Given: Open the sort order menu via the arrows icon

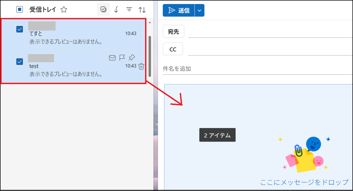Looking at the screenshot, I should (142, 9).
